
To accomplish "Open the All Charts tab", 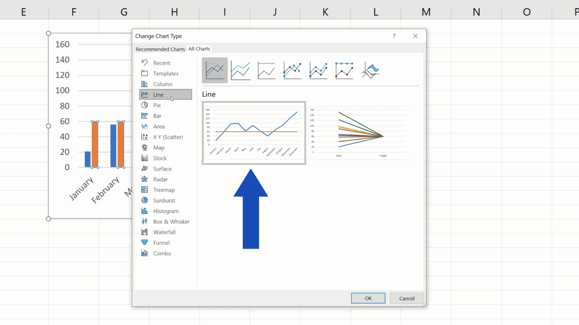I will click(x=199, y=49).
